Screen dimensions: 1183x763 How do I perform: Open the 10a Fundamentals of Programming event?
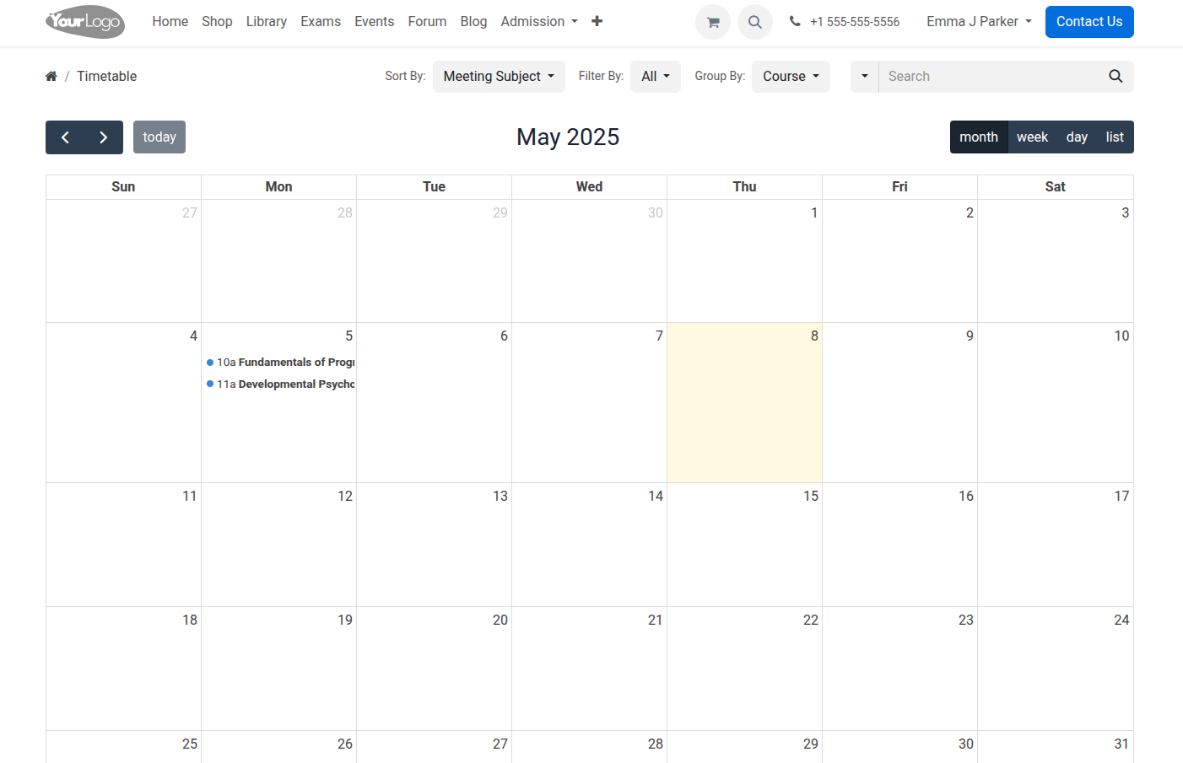tap(280, 362)
